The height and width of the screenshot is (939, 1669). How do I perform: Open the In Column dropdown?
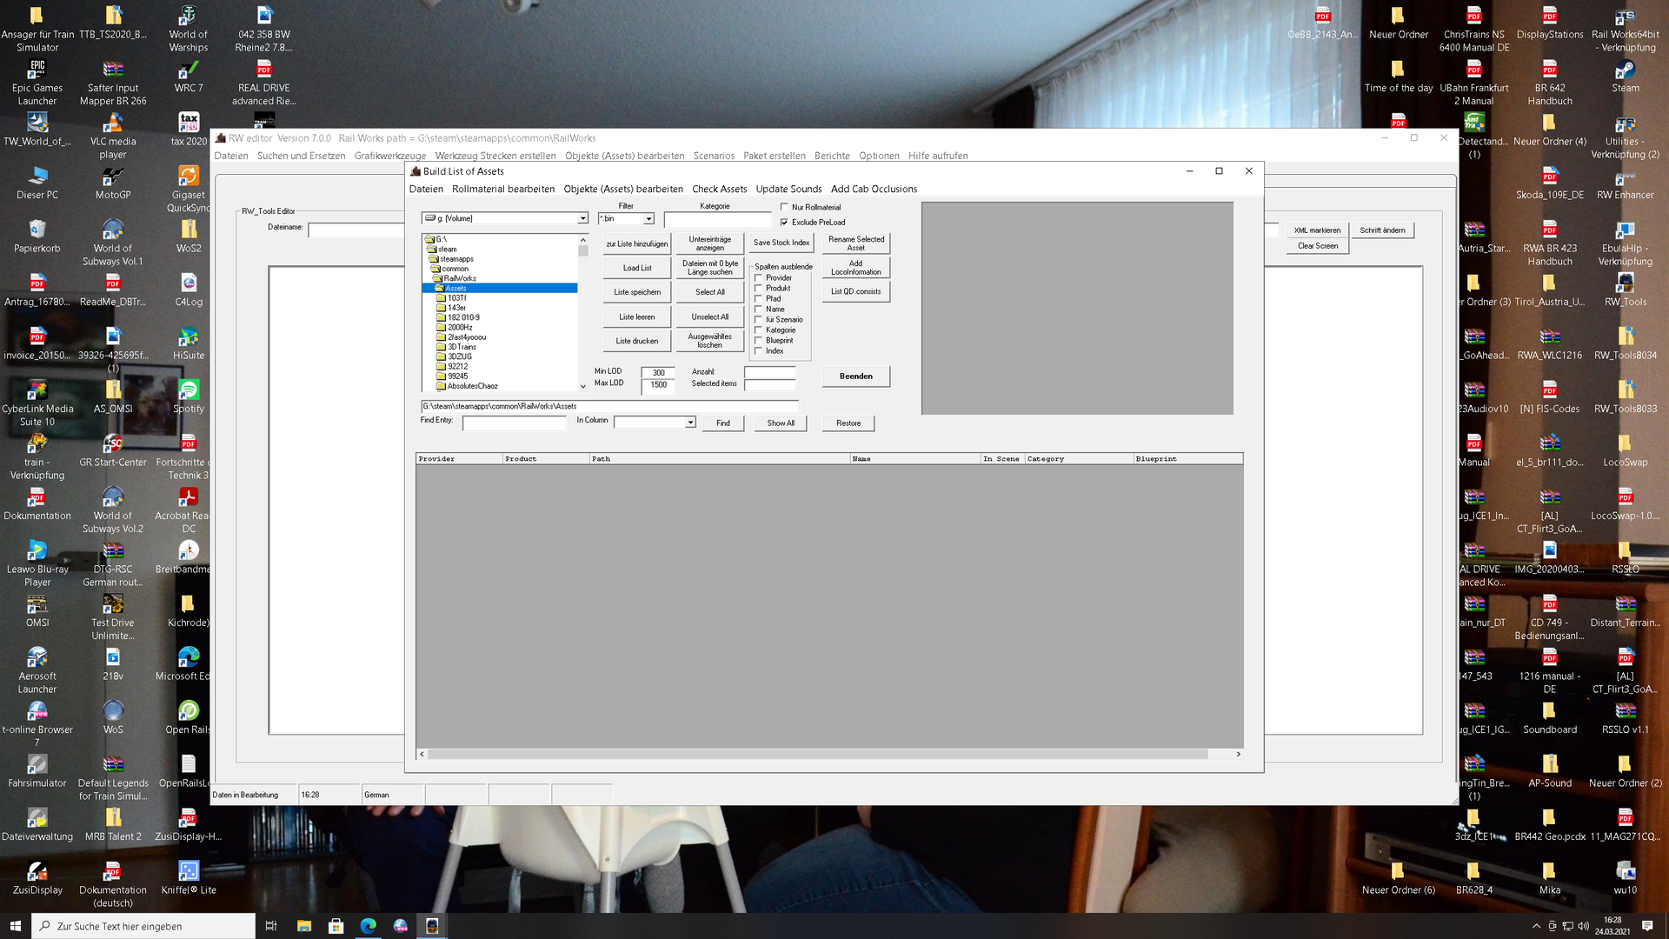coord(690,423)
